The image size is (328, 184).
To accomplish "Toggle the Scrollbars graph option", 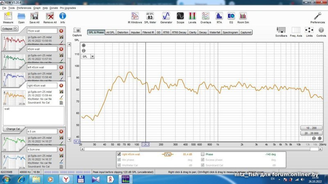I will click(x=281, y=30).
